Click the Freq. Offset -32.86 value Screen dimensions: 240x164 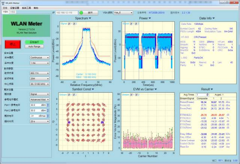pos(203,134)
